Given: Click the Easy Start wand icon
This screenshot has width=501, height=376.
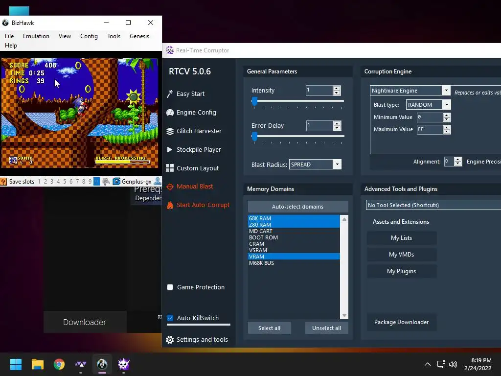Looking at the screenshot, I should click(x=170, y=94).
